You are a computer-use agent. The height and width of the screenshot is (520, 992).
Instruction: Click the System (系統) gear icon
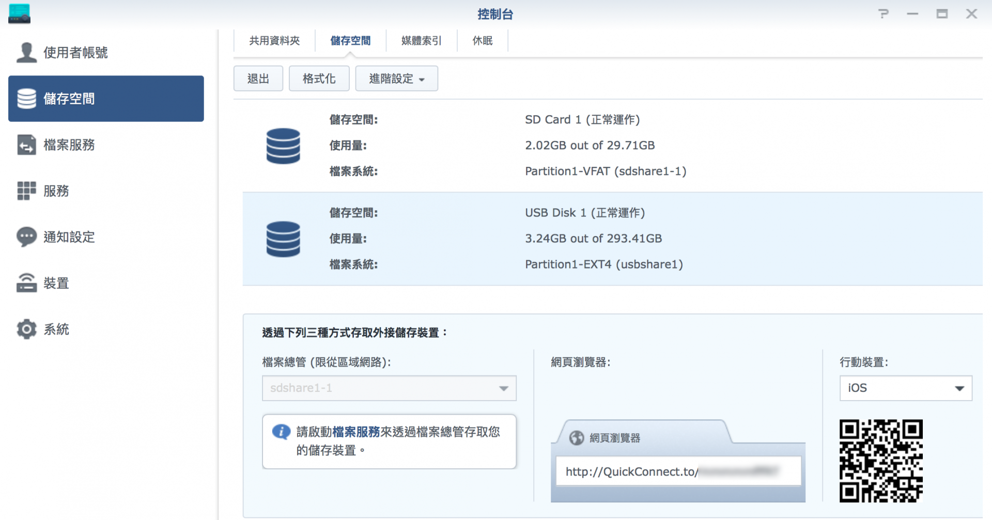coord(26,329)
